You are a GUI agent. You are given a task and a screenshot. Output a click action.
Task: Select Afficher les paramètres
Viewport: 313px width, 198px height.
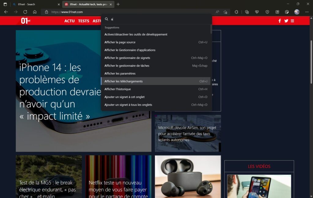click(156, 74)
